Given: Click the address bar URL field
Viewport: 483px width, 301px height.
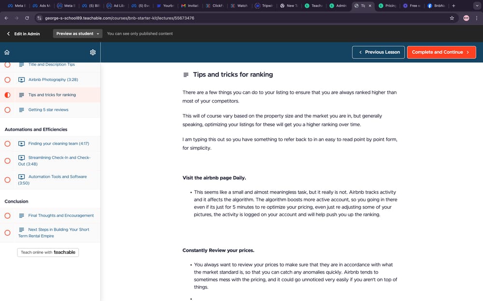Looking at the screenshot, I should pyautogui.click(x=243, y=18).
